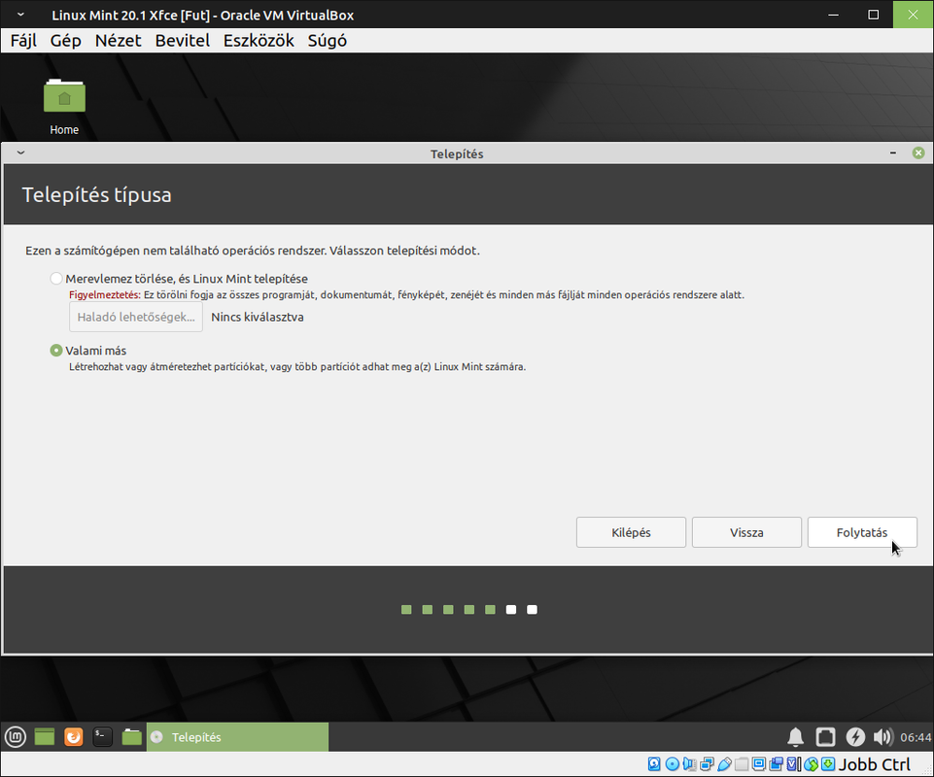Open the power manager tray icon

855,737
